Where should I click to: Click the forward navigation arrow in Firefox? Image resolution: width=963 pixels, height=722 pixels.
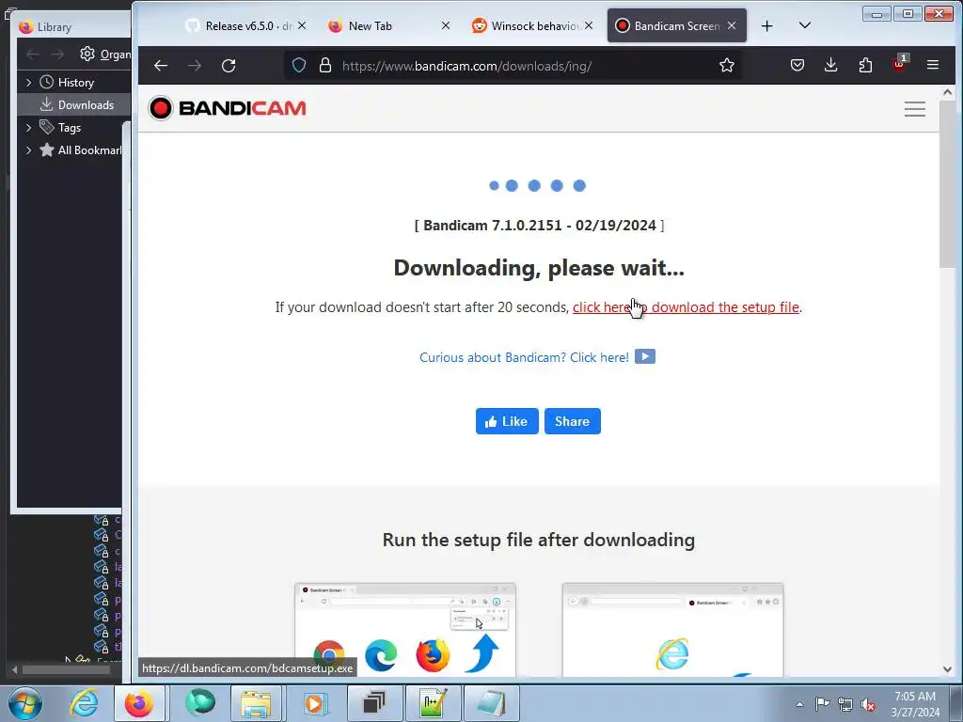pos(195,66)
